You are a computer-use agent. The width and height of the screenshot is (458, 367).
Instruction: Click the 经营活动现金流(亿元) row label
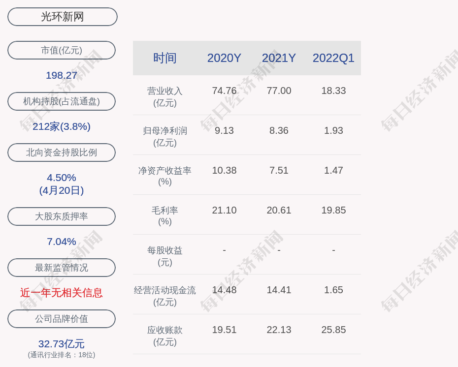point(165,296)
